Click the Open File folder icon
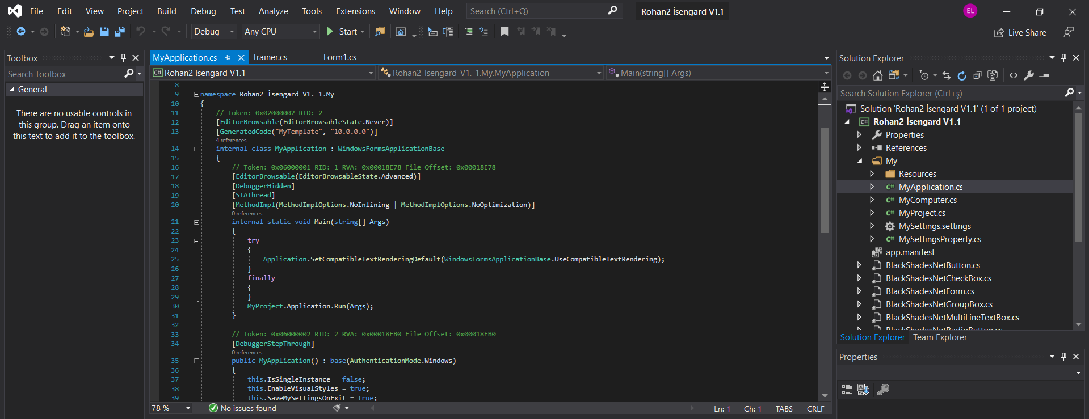 (x=89, y=32)
